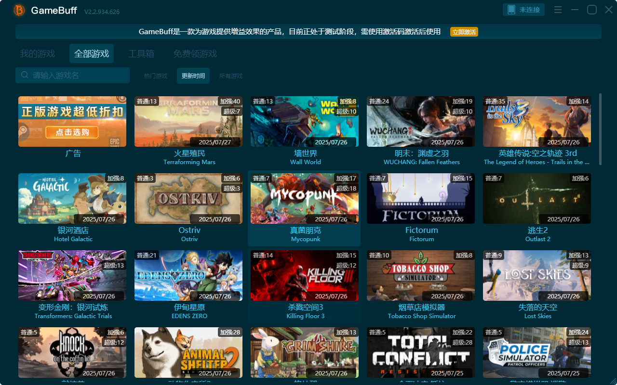
Task: Click the GameBuff logo icon
Action: 19,10
